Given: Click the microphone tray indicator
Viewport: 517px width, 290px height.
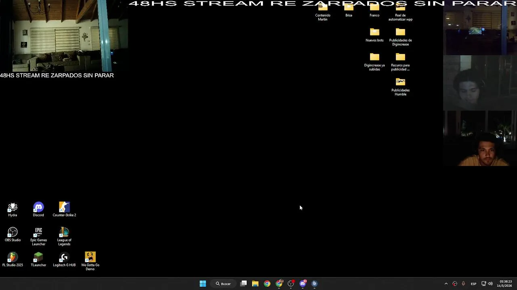Looking at the screenshot, I should (463, 284).
